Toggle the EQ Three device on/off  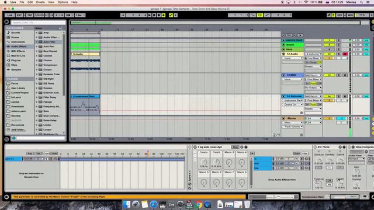tap(315, 147)
